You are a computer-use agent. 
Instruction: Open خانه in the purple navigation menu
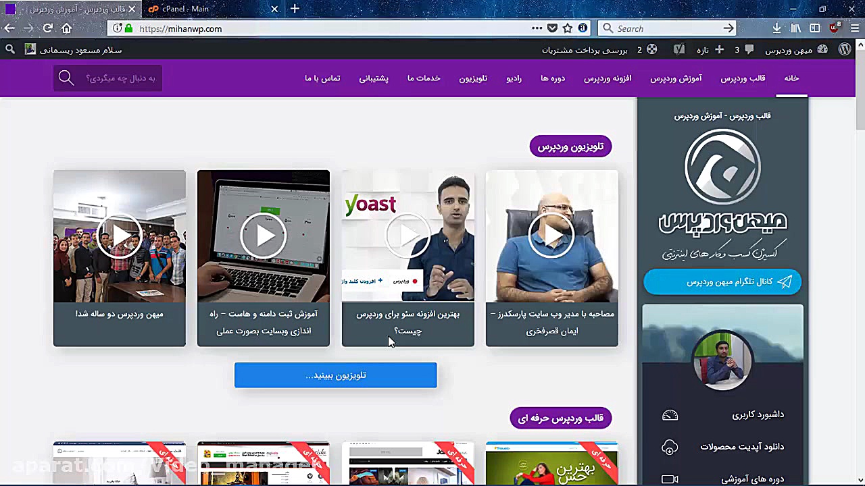791,78
